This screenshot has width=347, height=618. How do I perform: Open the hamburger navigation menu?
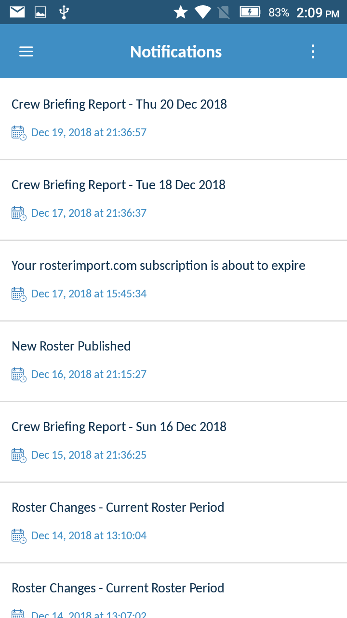pyautogui.click(x=26, y=52)
